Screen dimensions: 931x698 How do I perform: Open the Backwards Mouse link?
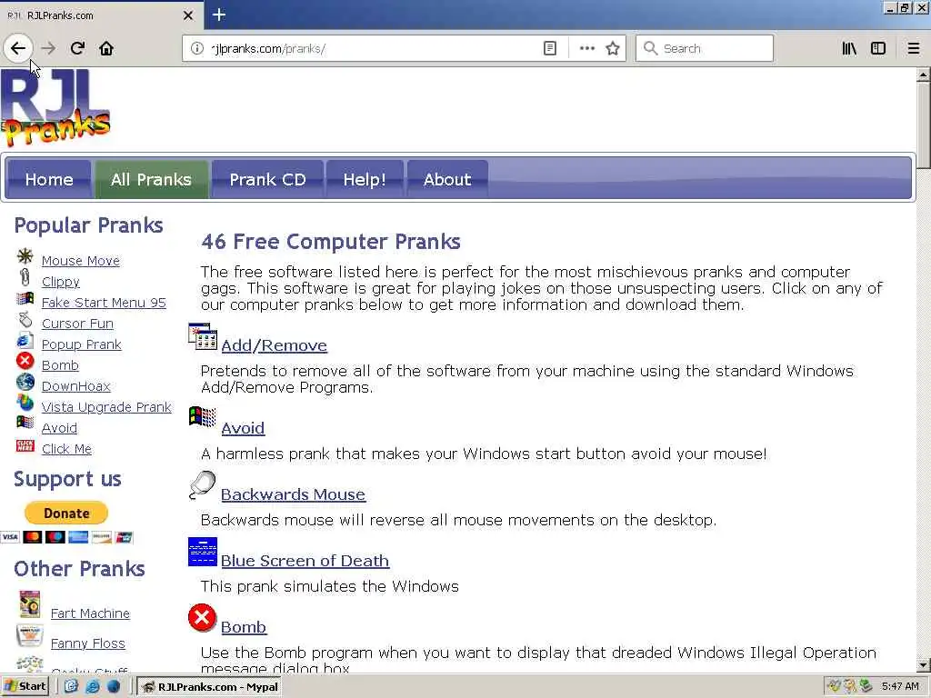(x=294, y=494)
